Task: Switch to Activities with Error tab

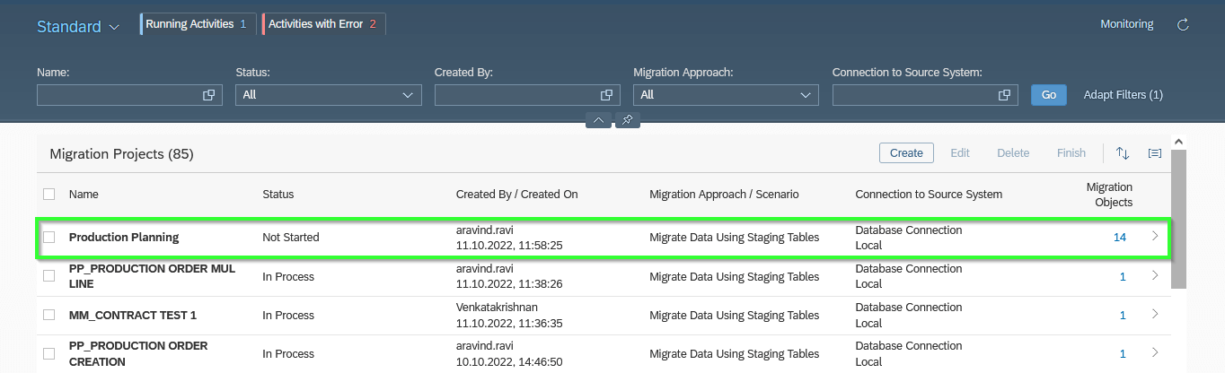Action: [x=323, y=24]
